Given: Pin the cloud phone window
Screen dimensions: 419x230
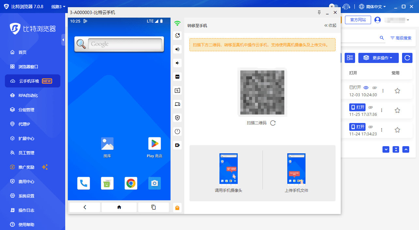Looking at the screenshot, I should point(319,12).
